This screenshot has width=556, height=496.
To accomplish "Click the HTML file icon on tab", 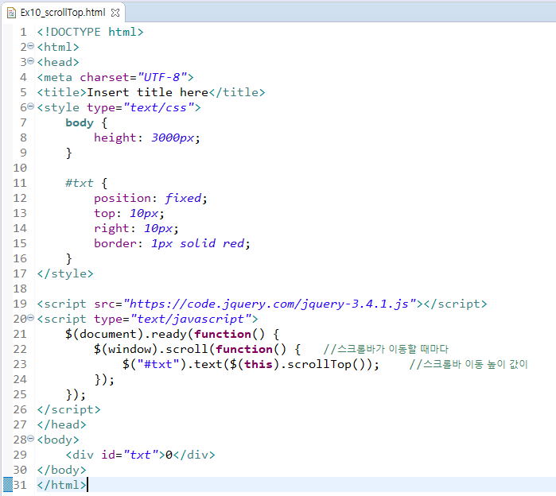I will [x=11, y=13].
